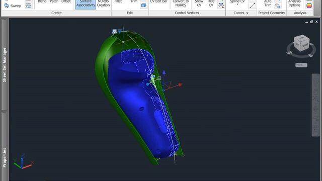Open the Sheet Set Manager palette
The height and width of the screenshot is (181, 322).
coord(5,65)
